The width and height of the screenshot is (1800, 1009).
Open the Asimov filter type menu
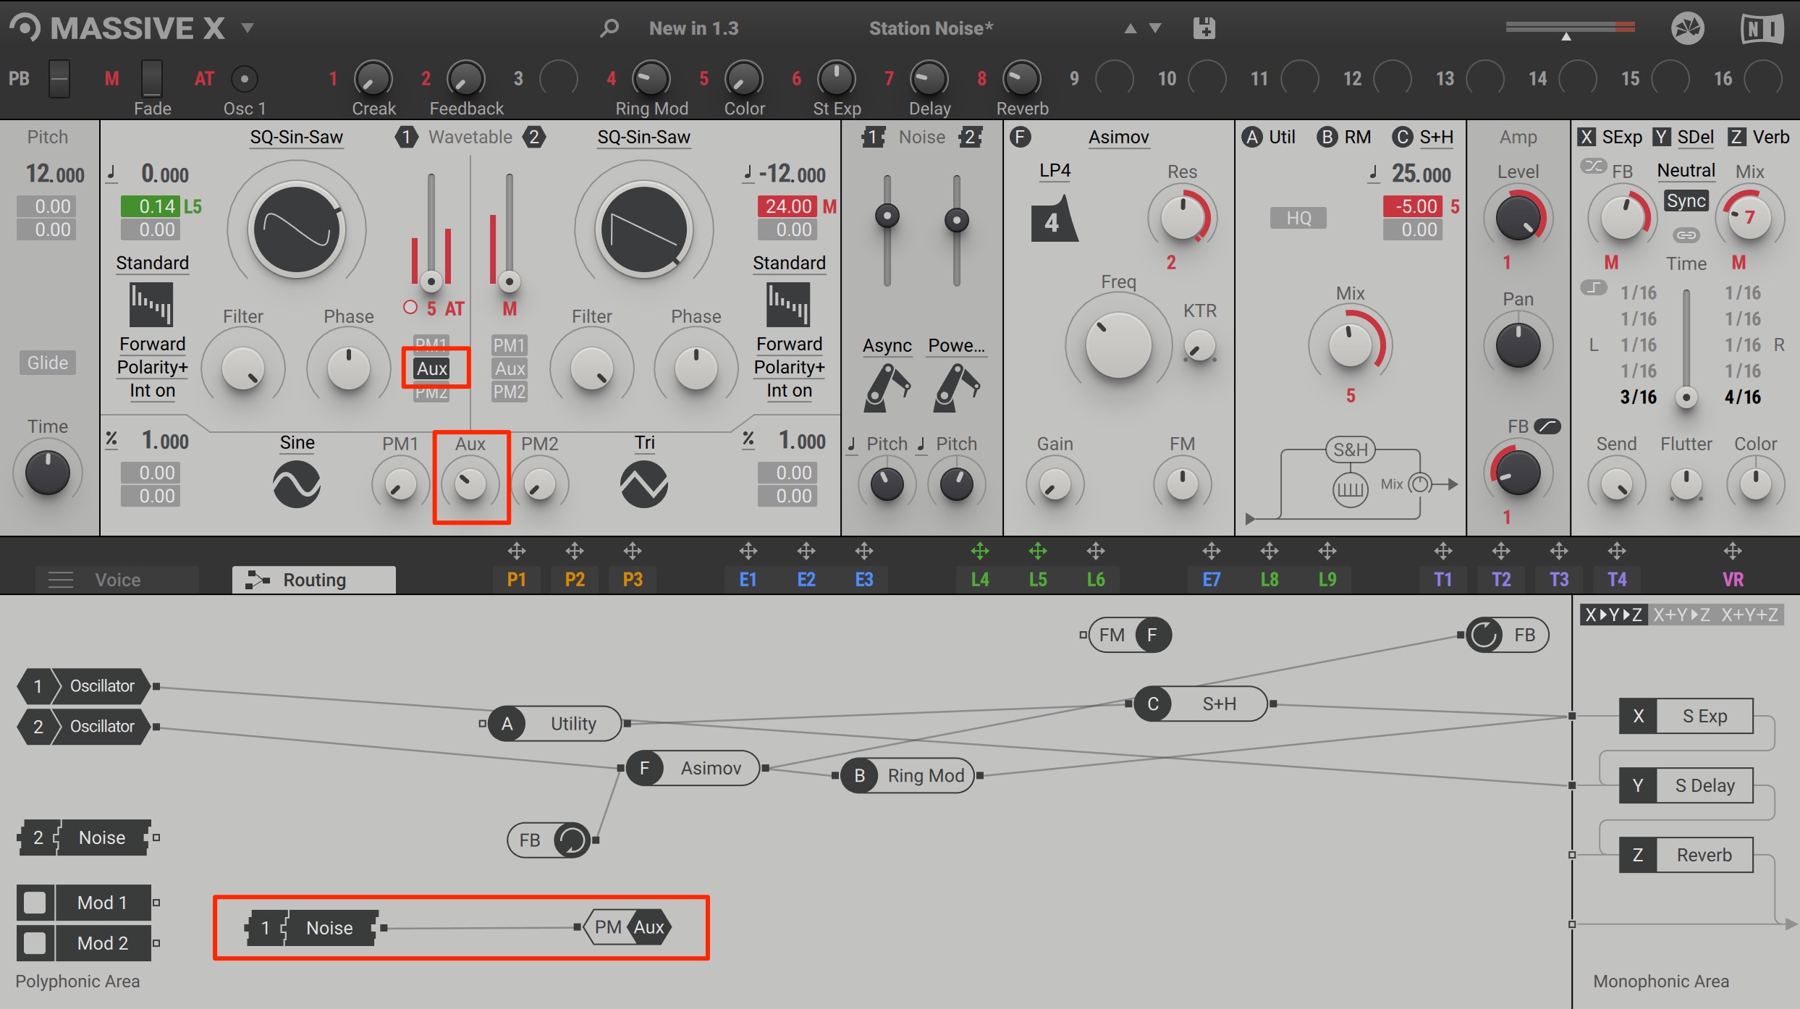[1119, 137]
